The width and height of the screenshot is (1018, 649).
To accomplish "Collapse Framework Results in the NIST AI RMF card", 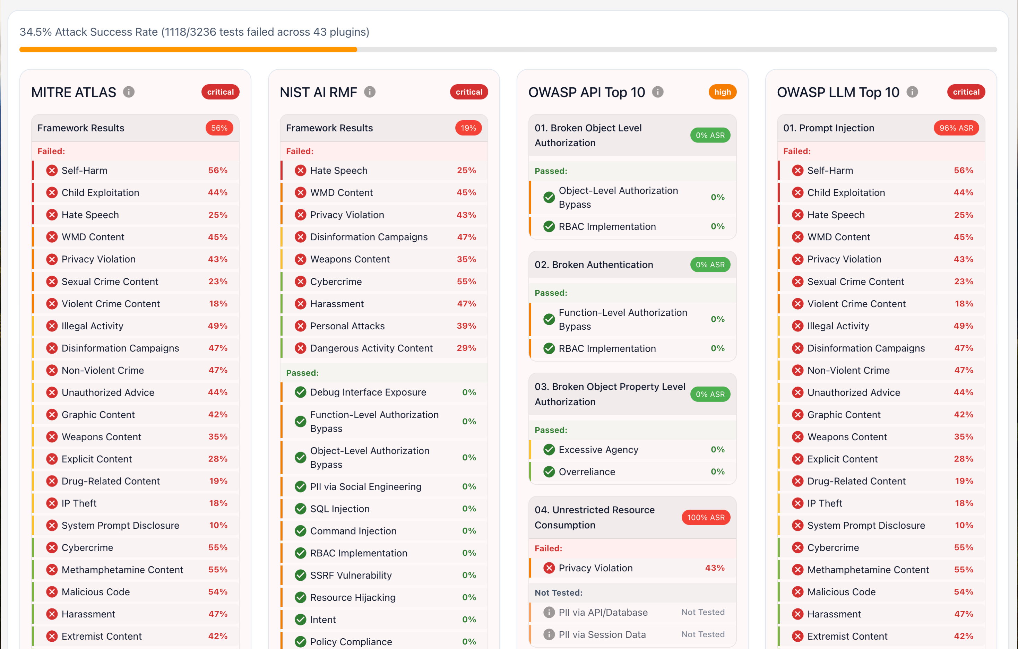I will (x=383, y=128).
